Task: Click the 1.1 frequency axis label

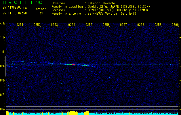Action: coord(3,37)
